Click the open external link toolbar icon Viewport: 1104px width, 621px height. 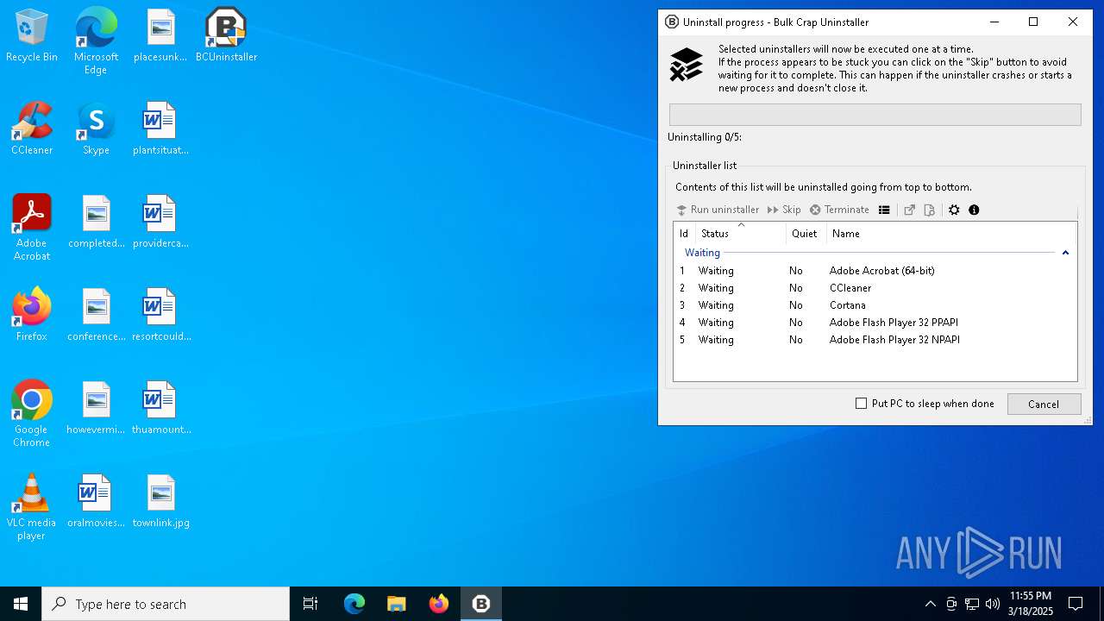(909, 210)
